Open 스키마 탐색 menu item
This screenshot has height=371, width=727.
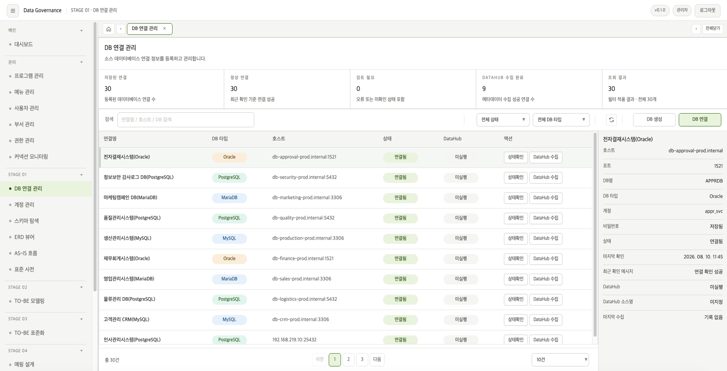(46, 221)
